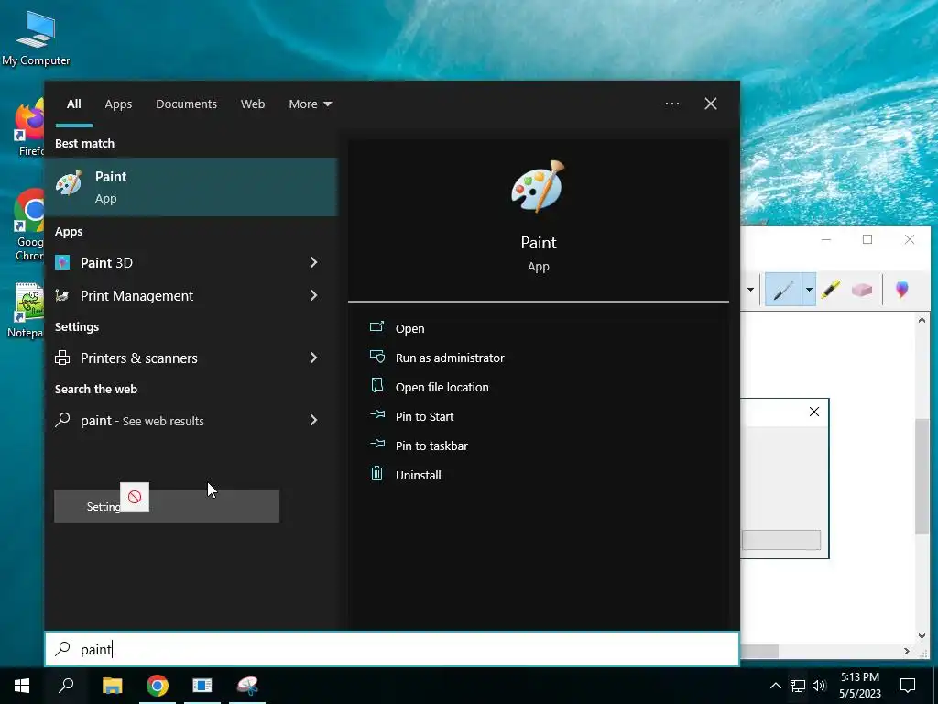Open the Windows Start button
This screenshot has height=704, width=938.
(22, 686)
